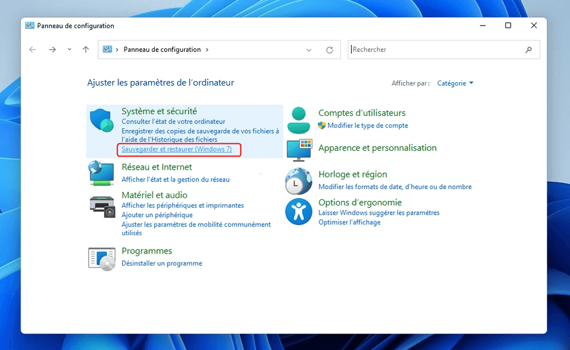Click the search magnifier icon
The image size is (570, 350).
click(528, 50)
